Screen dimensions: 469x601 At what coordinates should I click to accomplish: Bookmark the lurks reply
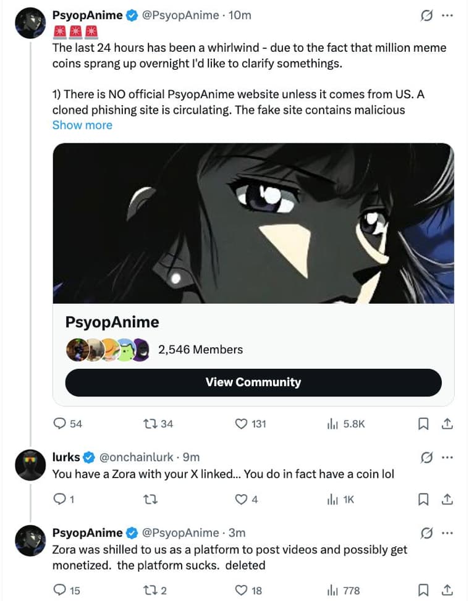click(x=423, y=500)
